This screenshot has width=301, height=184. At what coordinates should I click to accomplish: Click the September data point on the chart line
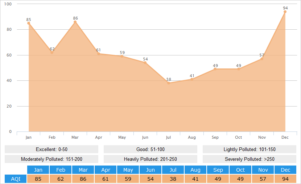click(x=215, y=69)
